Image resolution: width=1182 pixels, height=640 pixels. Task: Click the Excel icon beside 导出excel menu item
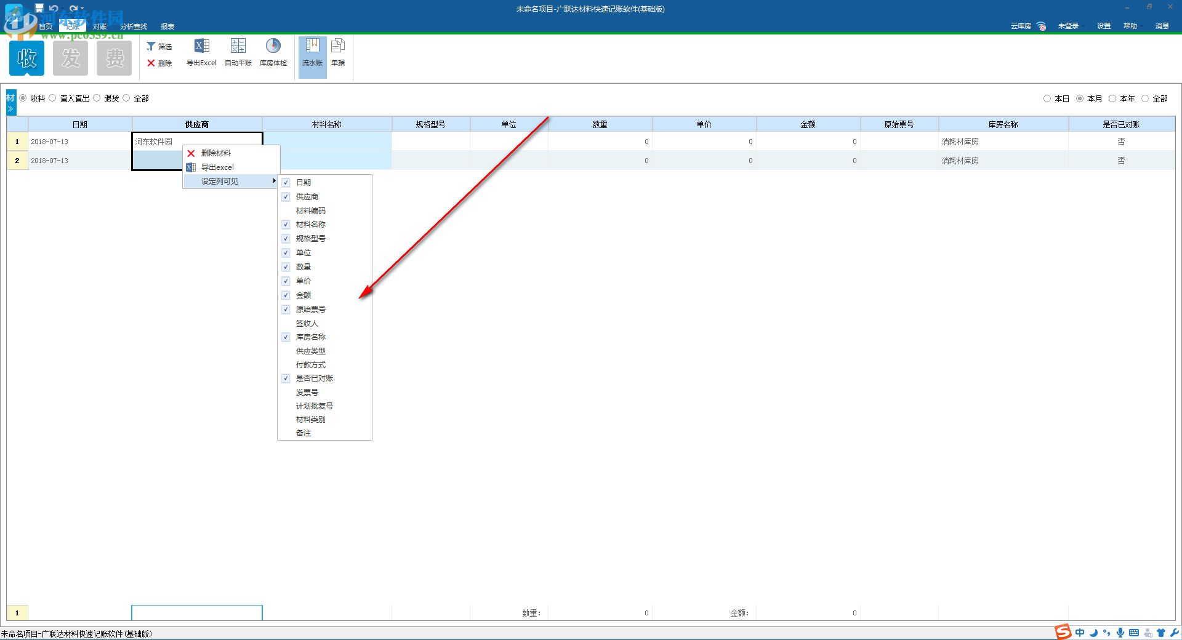tap(191, 167)
